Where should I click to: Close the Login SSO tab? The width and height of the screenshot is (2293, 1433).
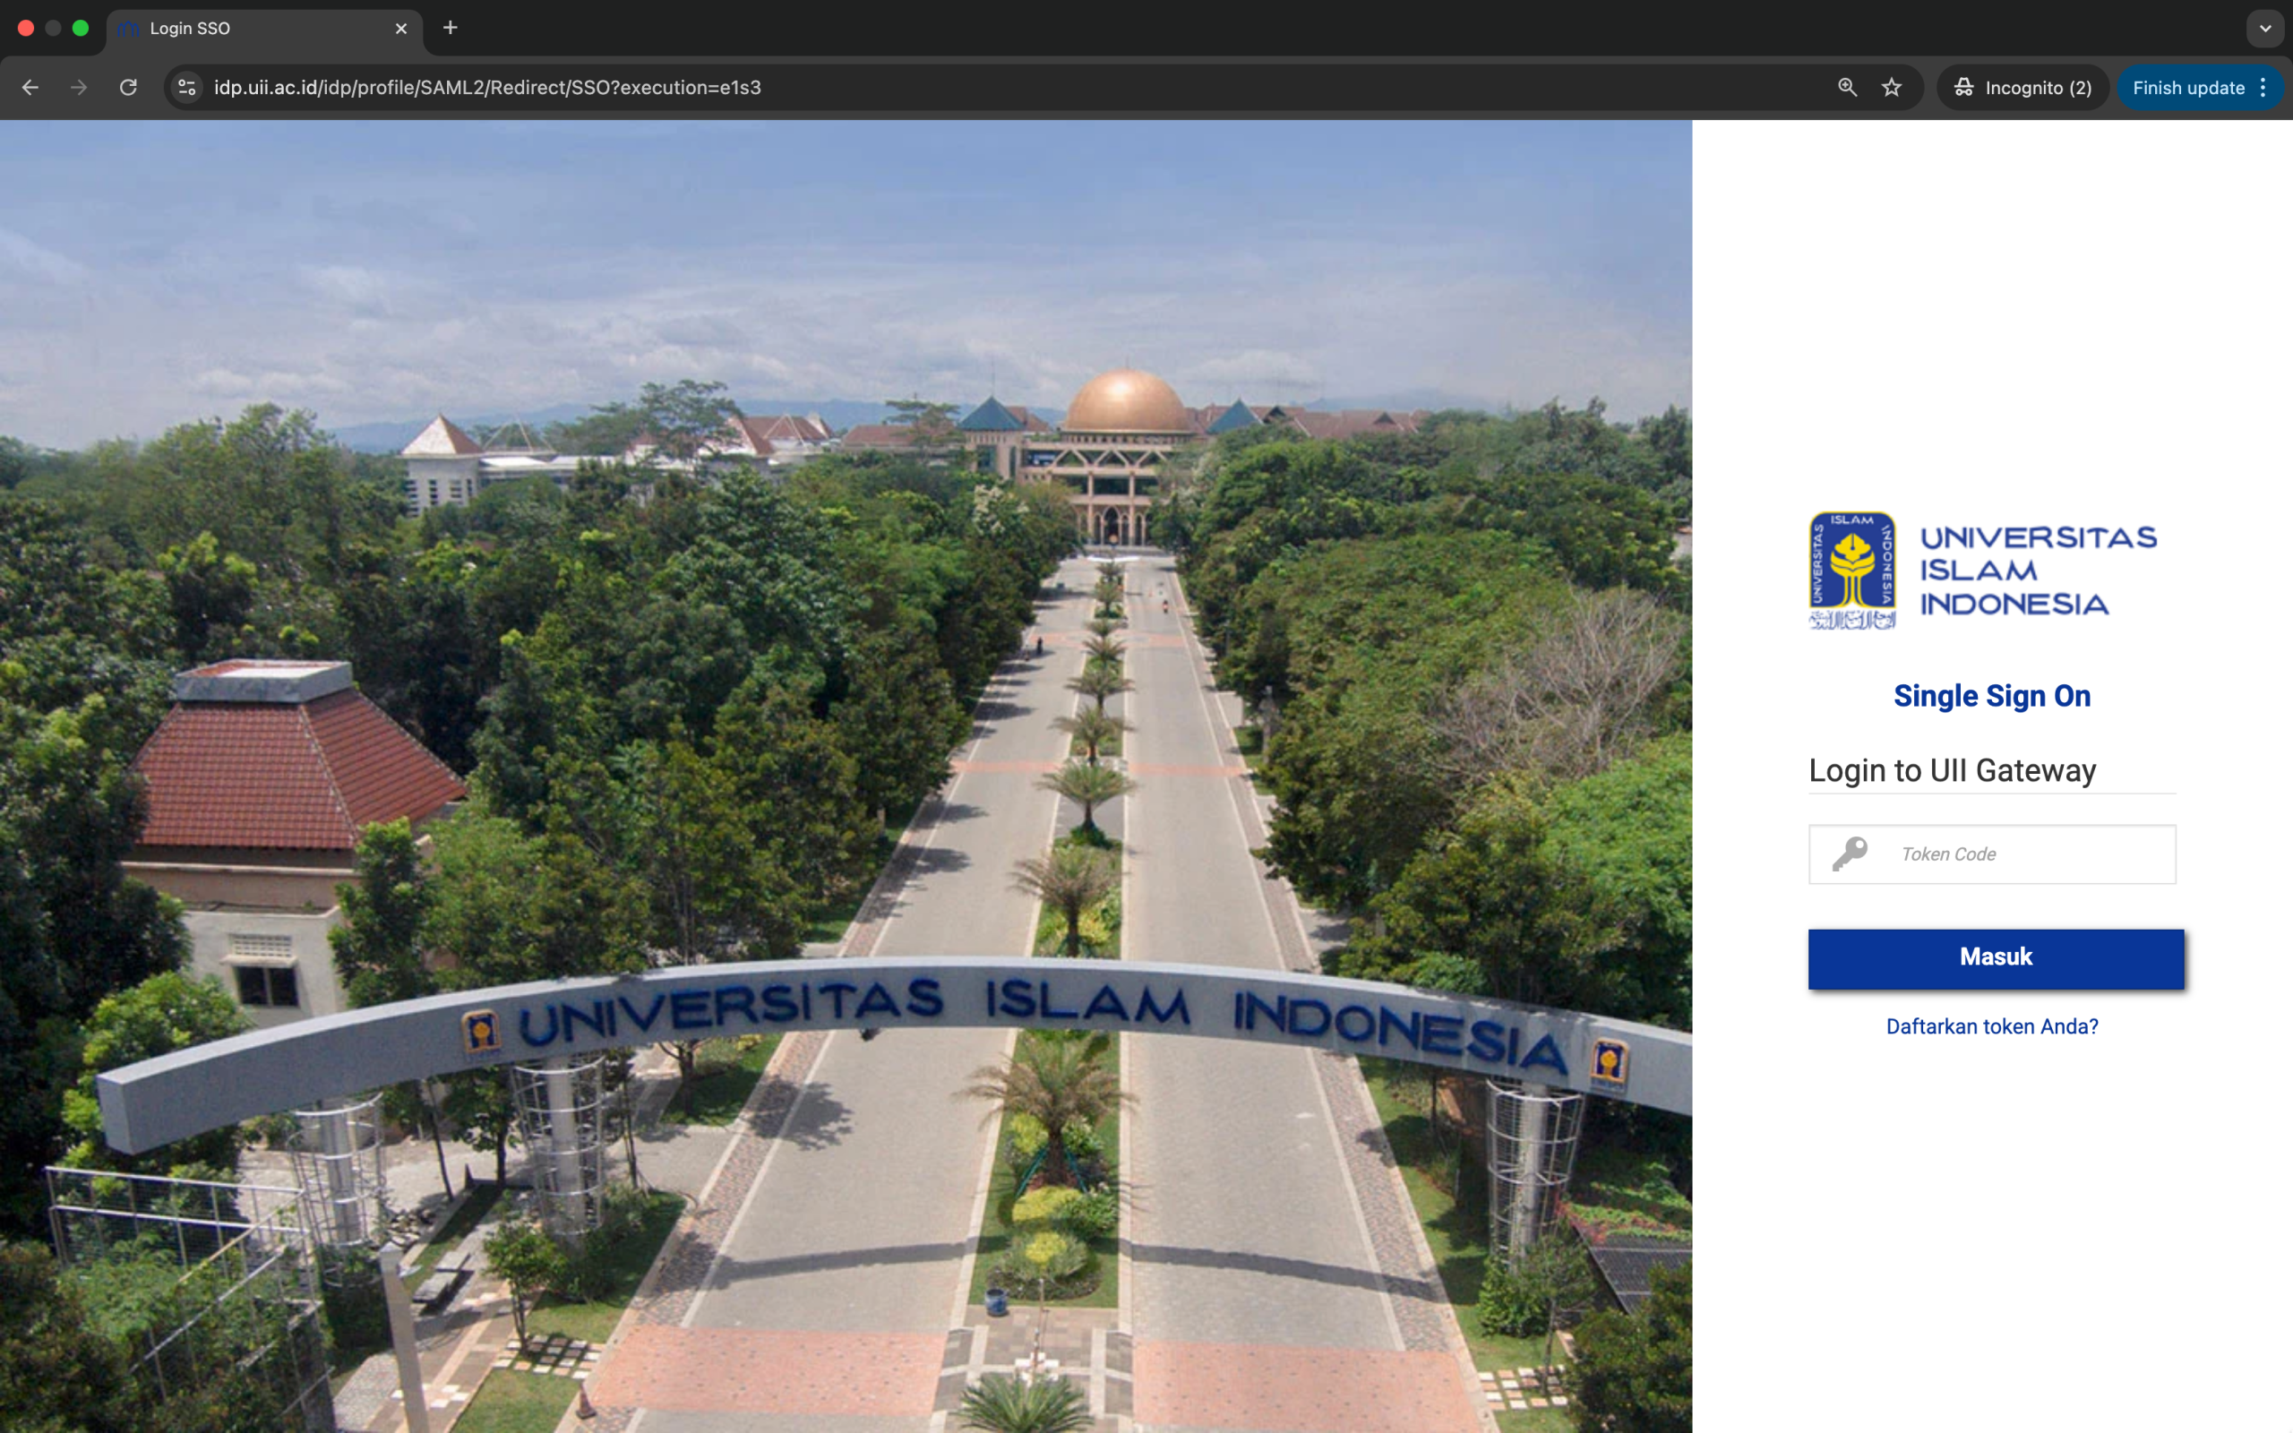(400, 29)
